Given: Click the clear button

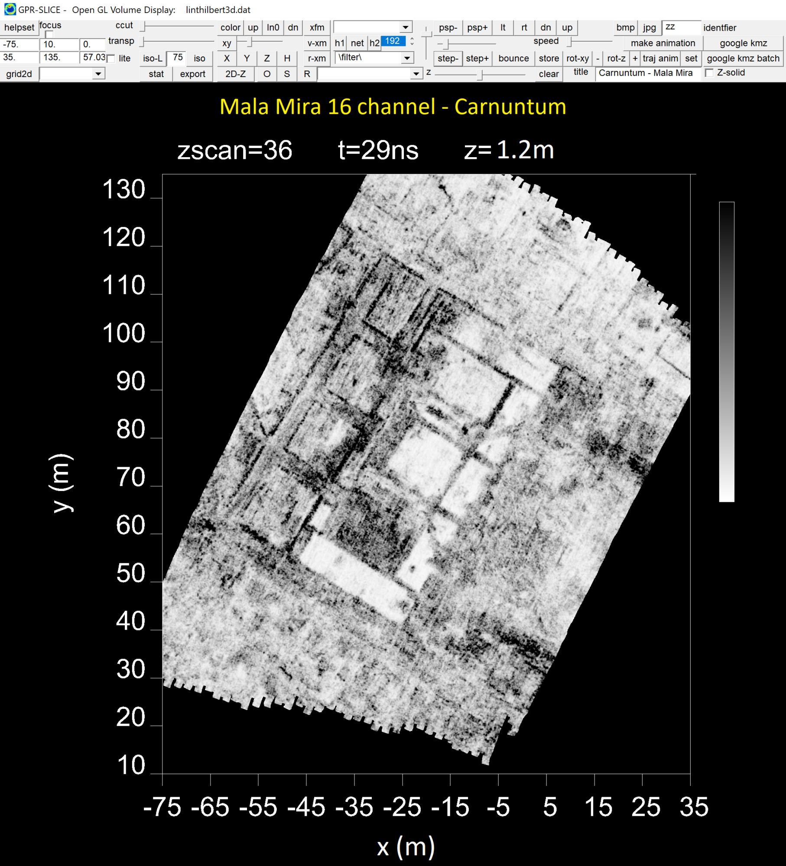Looking at the screenshot, I should point(549,74).
